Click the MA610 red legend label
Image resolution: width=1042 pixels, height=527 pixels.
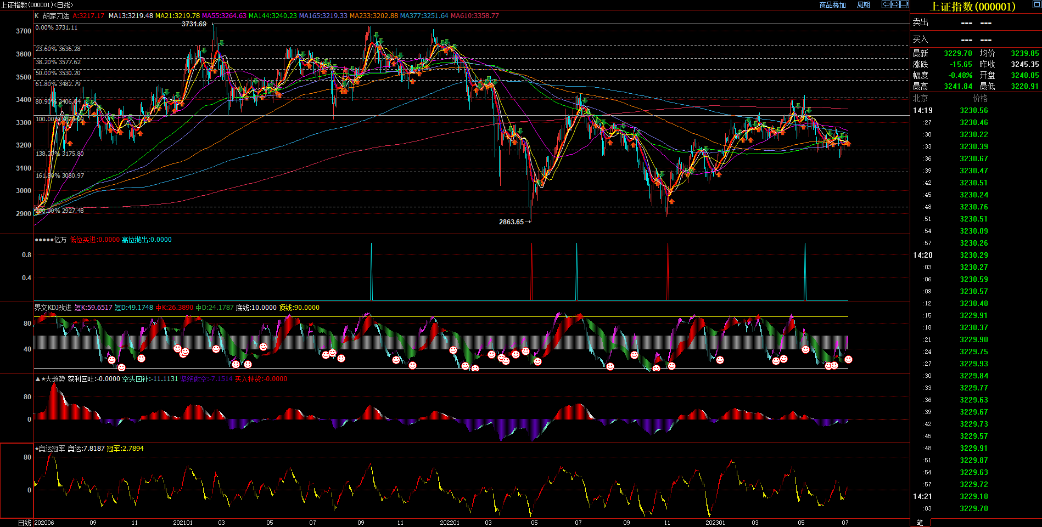coord(474,16)
